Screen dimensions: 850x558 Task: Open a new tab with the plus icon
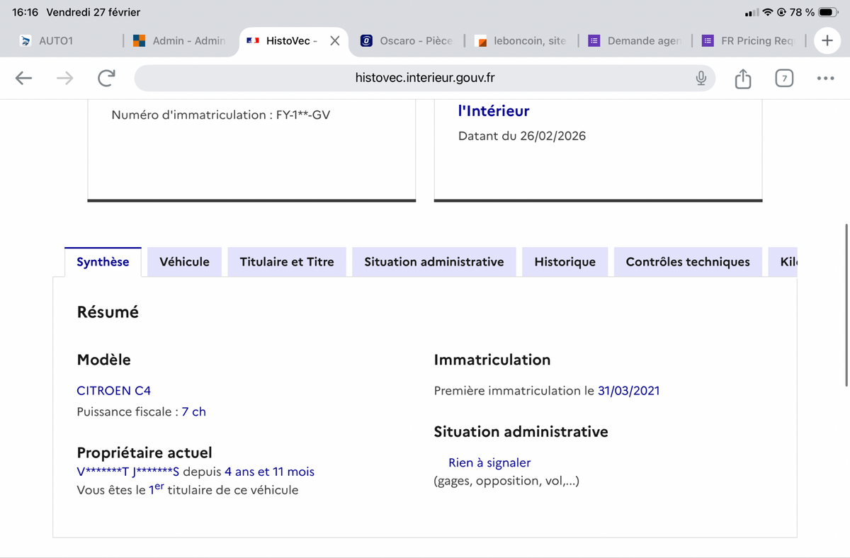coord(827,40)
